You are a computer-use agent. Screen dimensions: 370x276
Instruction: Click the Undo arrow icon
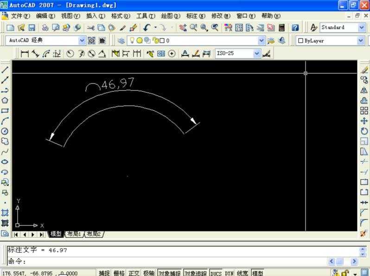(x=147, y=28)
